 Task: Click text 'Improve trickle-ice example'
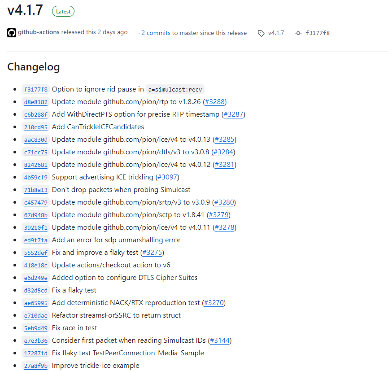pos(96,366)
